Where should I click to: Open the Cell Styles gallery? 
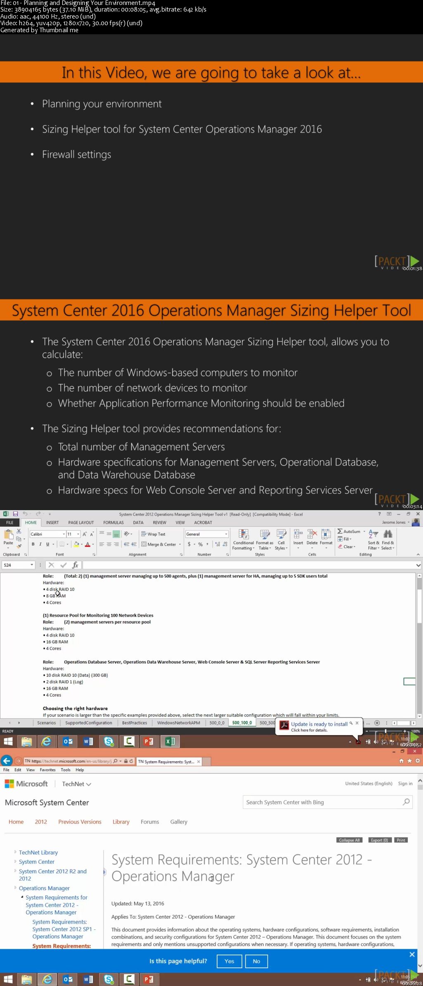coord(281,539)
